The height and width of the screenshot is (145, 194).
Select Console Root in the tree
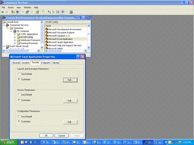pyautogui.click(x=12, y=22)
